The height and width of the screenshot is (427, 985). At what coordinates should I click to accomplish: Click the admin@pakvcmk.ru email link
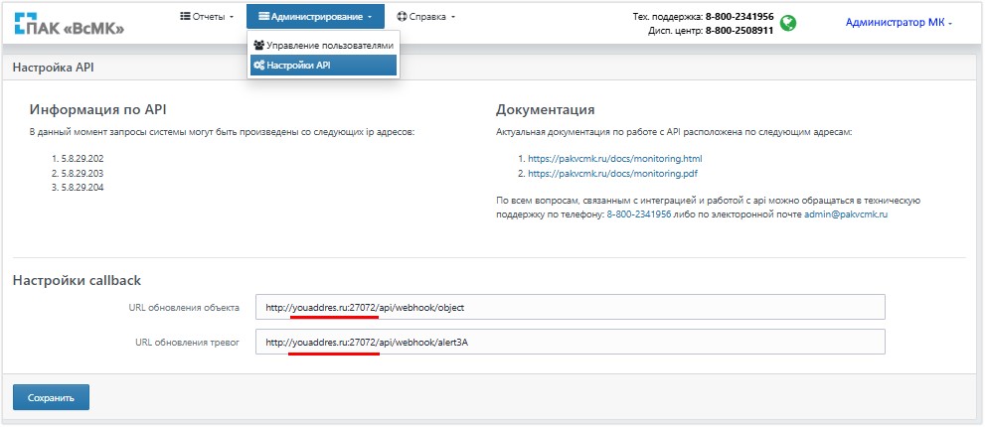point(846,214)
